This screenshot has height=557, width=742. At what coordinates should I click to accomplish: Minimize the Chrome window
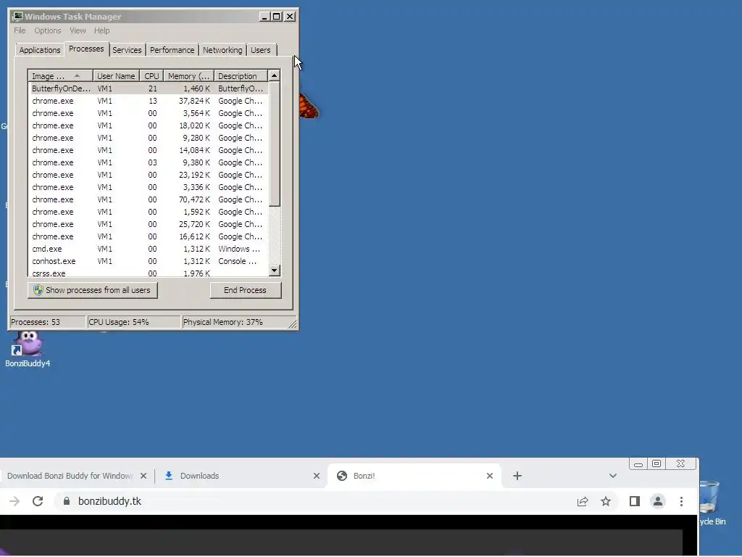[x=638, y=463]
